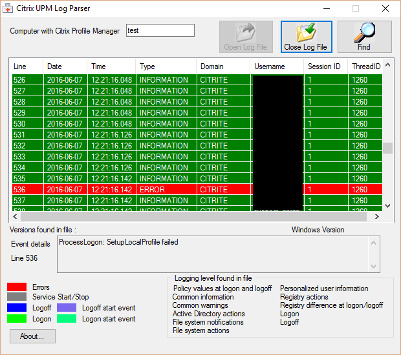The width and height of the screenshot is (401, 355).
Task: Click 'Policy values at logon and logoff' text
Action: coord(222,289)
